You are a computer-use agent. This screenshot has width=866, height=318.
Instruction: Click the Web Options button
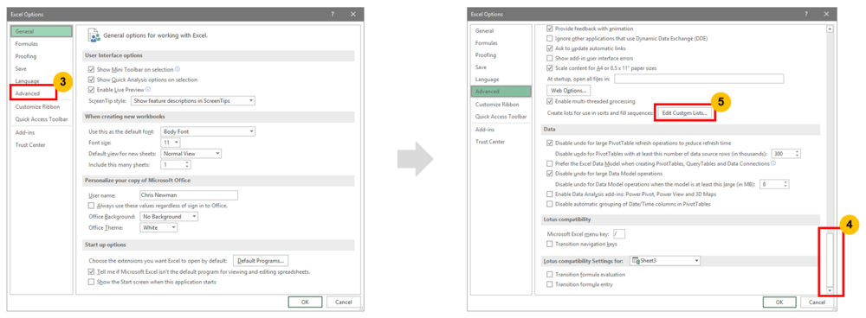[x=569, y=90]
